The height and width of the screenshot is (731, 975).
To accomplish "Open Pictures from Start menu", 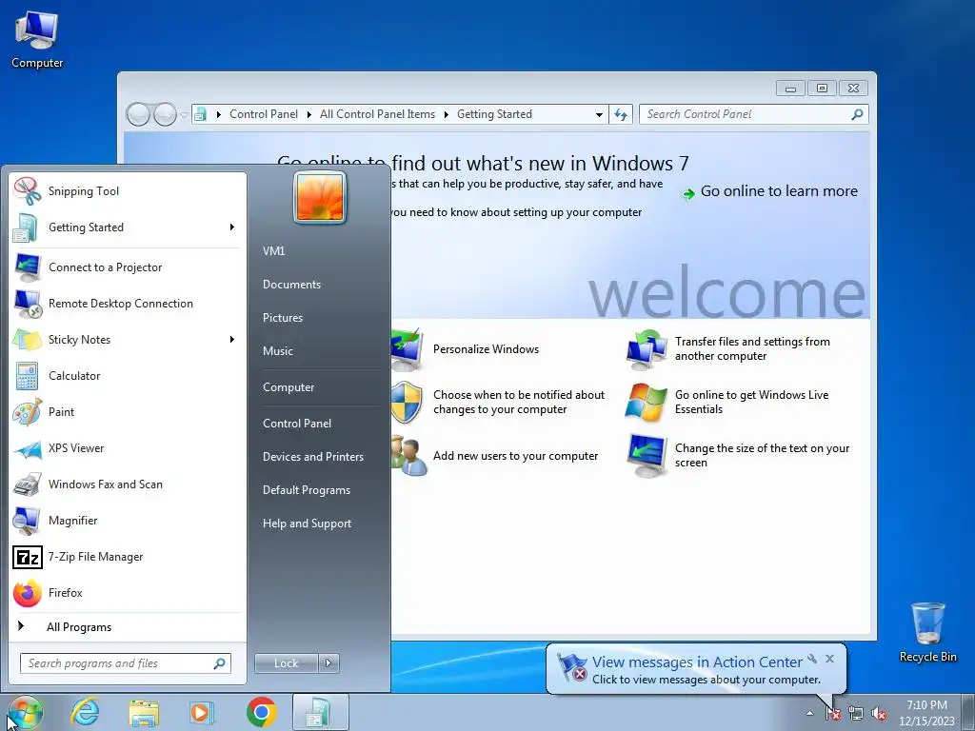I will pos(283,318).
